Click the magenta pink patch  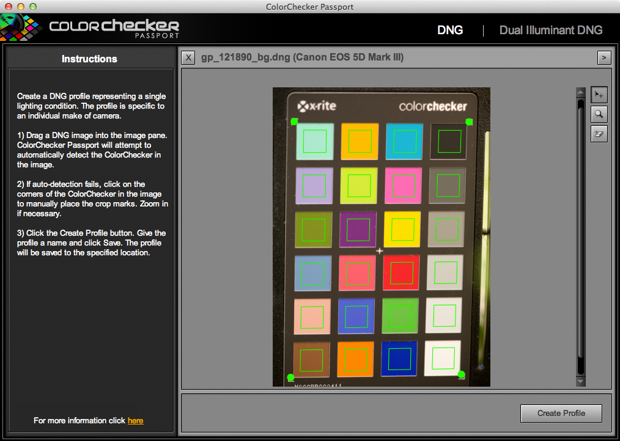click(404, 185)
